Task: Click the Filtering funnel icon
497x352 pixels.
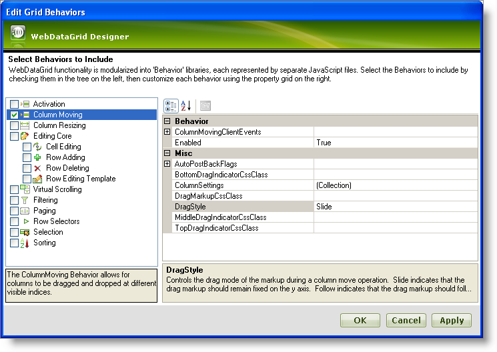Action: tap(25, 200)
